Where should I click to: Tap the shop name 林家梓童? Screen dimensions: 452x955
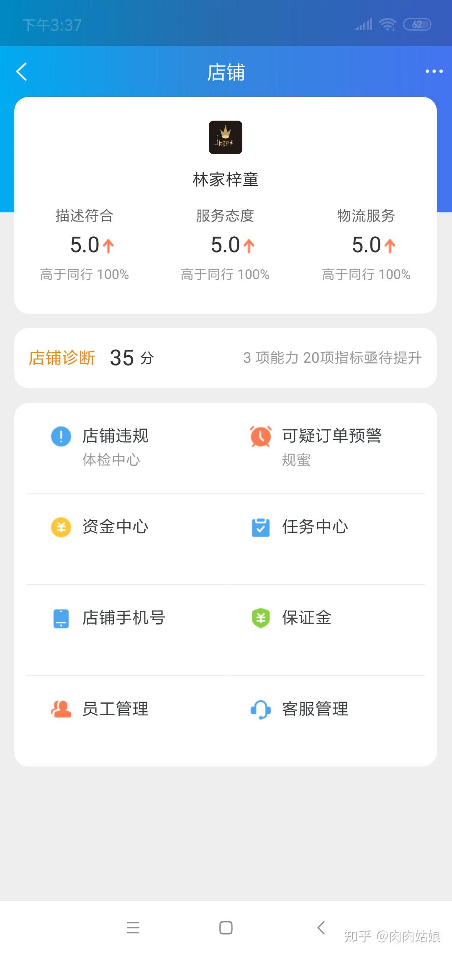226,179
